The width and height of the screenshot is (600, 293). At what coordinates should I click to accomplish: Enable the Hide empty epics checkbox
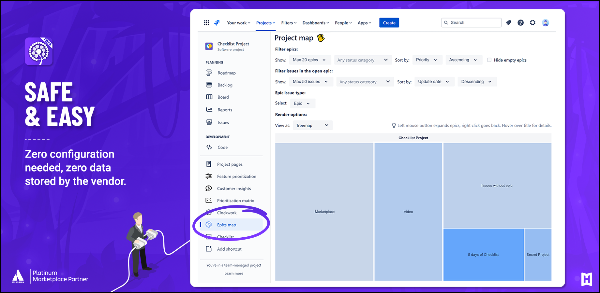pyautogui.click(x=489, y=60)
